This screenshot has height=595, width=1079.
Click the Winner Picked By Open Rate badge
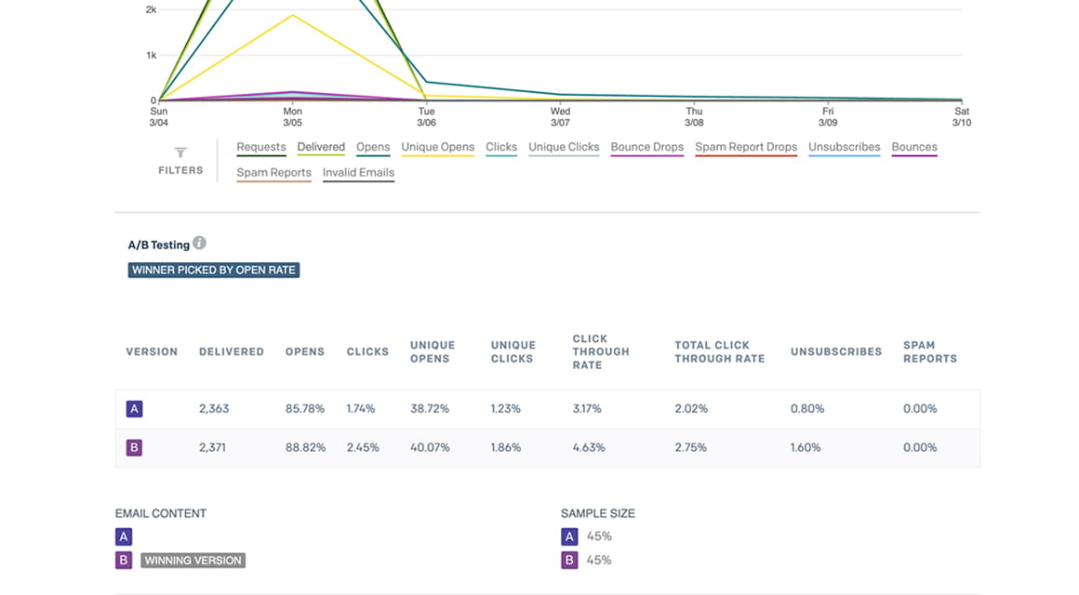click(214, 271)
